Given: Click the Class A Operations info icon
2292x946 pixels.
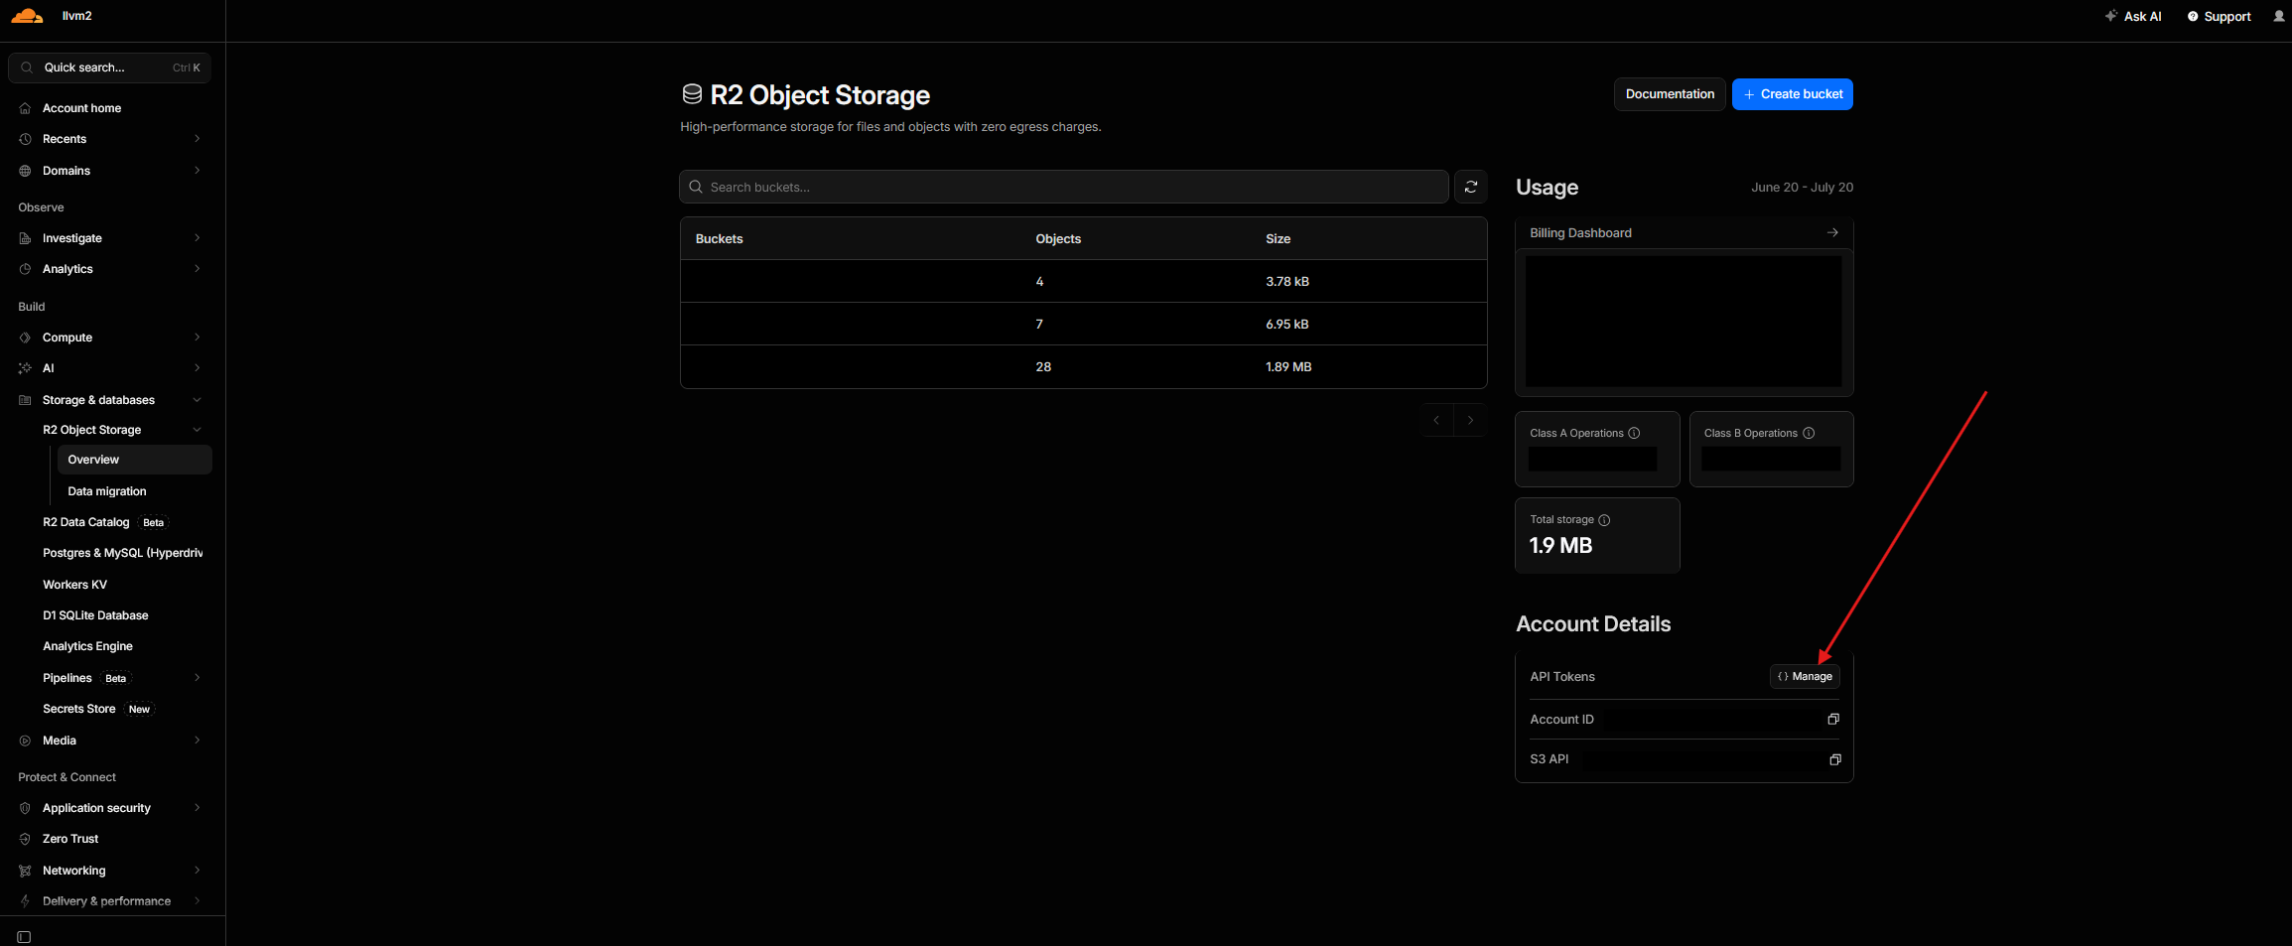Looking at the screenshot, I should click(1634, 433).
